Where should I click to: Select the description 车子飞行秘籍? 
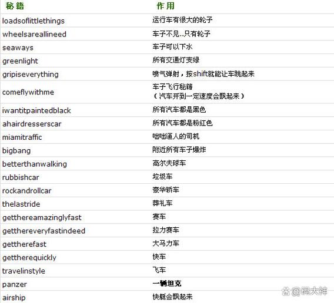(172, 87)
